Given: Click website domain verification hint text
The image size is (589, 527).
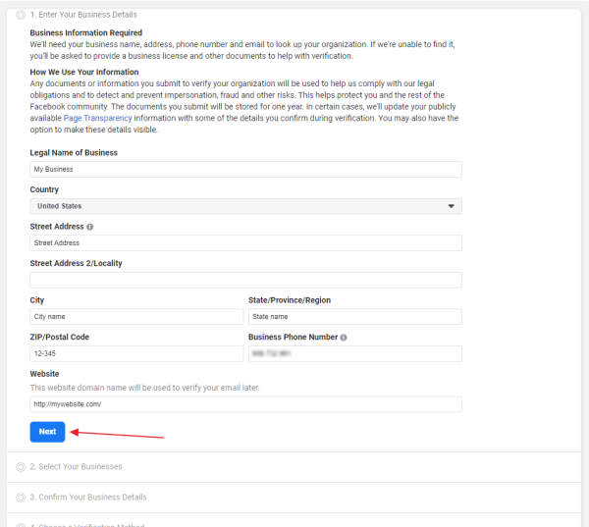Looking at the screenshot, I should pyautogui.click(x=144, y=388).
